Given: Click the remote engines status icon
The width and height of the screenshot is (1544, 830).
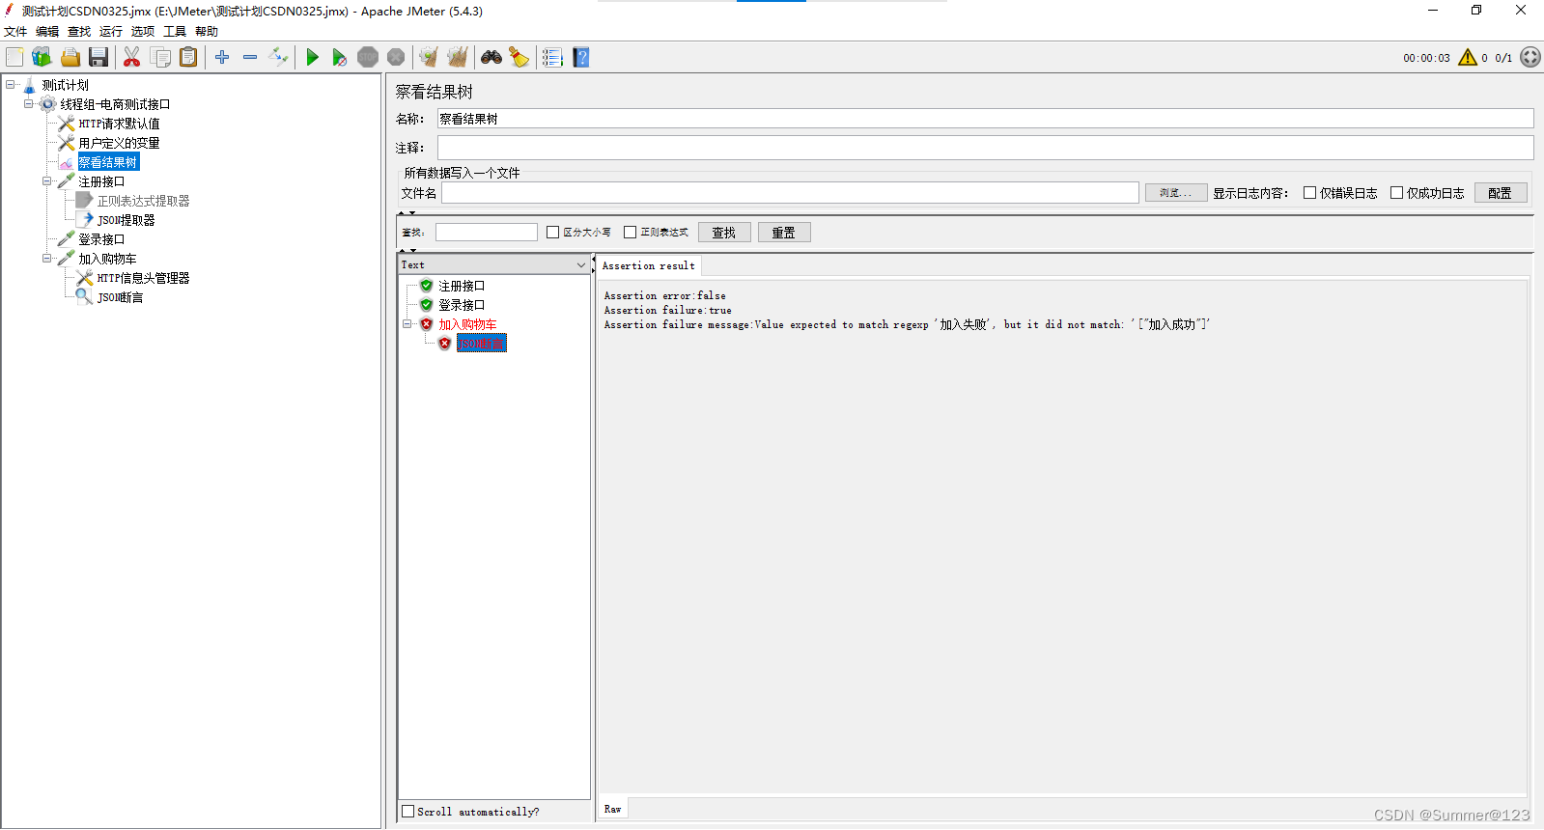Looking at the screenshot, I should [1530, 57].
